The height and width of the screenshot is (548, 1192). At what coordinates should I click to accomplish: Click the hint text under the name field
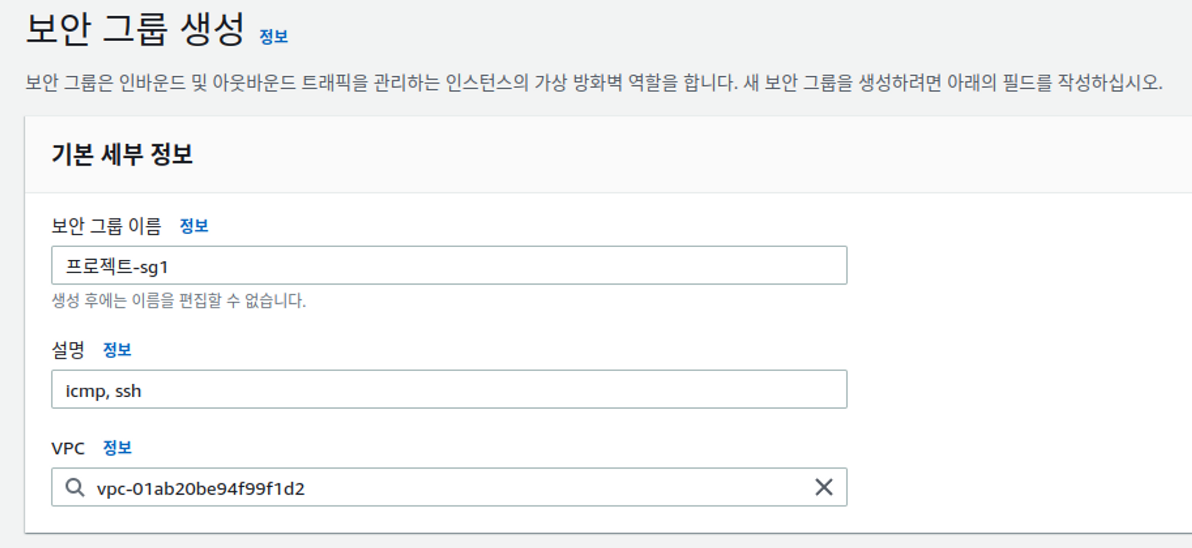pos(179,300)
